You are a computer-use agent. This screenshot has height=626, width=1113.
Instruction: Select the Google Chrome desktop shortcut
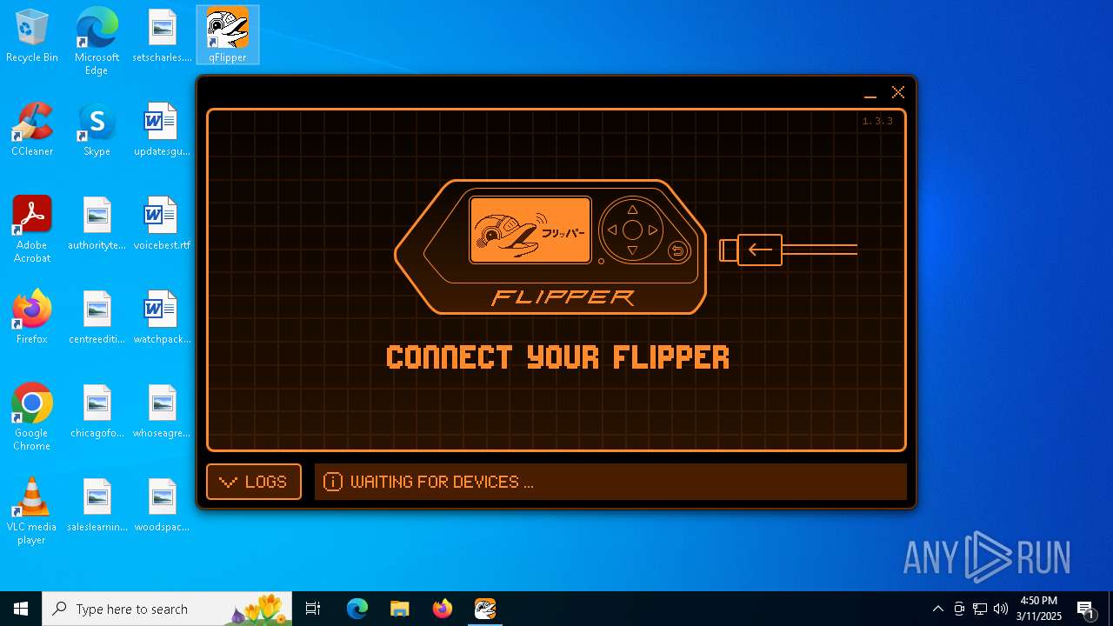pyautogui.click(x=32, y=416)
